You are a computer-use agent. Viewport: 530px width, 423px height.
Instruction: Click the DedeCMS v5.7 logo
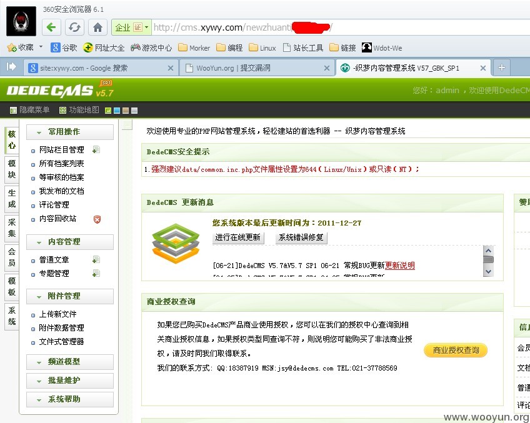tap(60, 89)
